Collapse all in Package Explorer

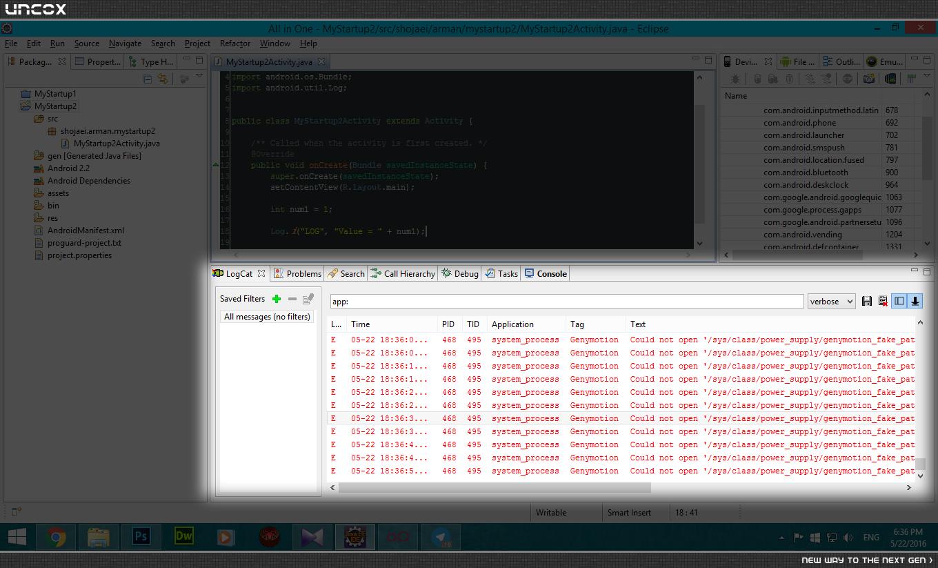pos(148,79)
